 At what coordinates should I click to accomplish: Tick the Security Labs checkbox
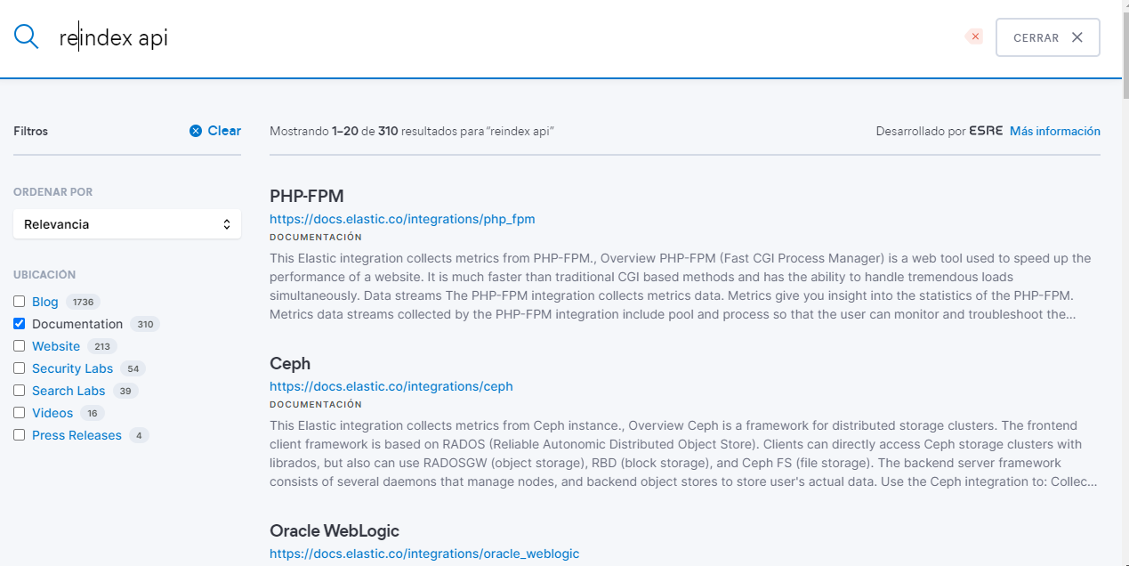pos(20,368)
